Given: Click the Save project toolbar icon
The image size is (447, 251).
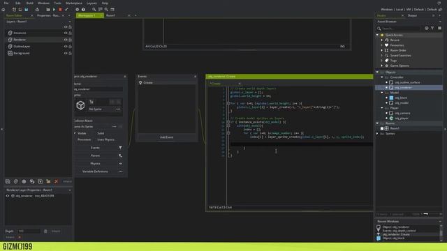Looking at the screenshot, I should pyautogui.click(x=27, y=9).
